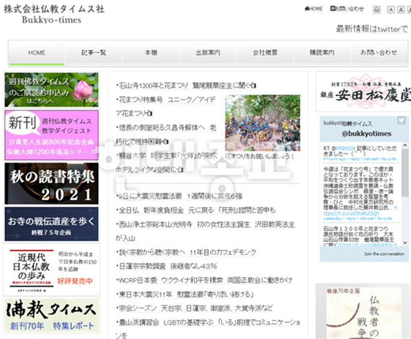
Task: Click new-window icon after ア花まつり text
Action: click(x=149, y=113)
